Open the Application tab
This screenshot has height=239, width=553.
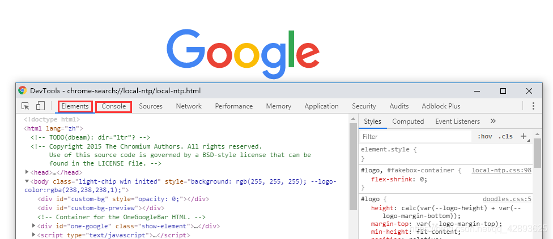coord(321,106)
